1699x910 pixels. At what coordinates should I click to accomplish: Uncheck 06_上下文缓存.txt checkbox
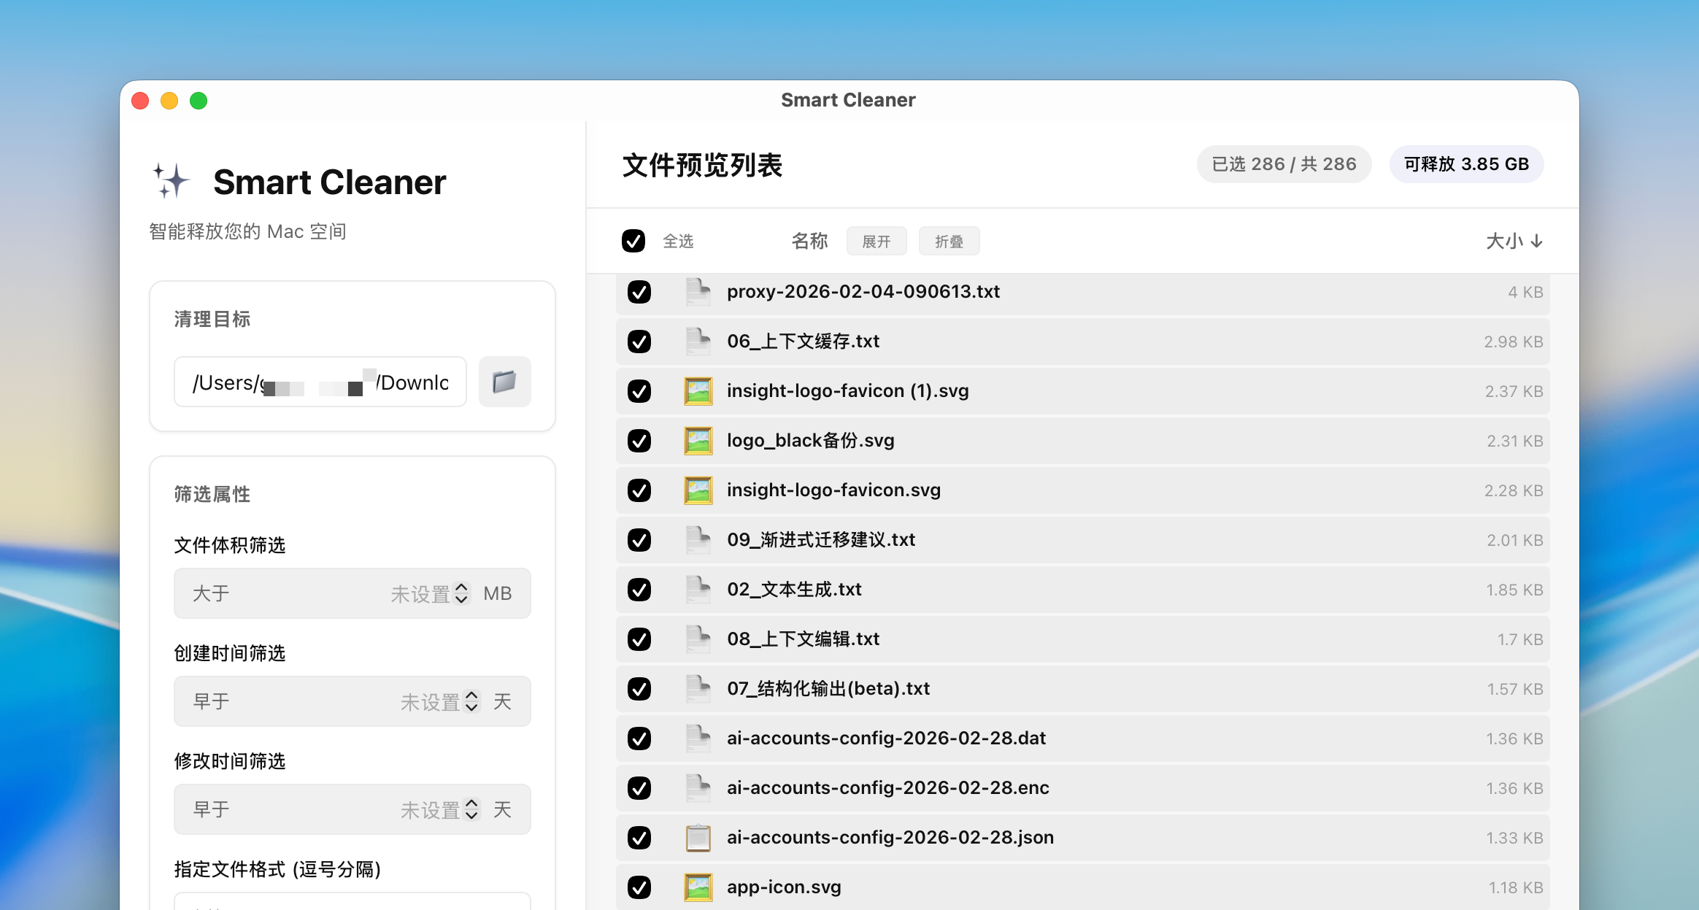pos(639,342)
